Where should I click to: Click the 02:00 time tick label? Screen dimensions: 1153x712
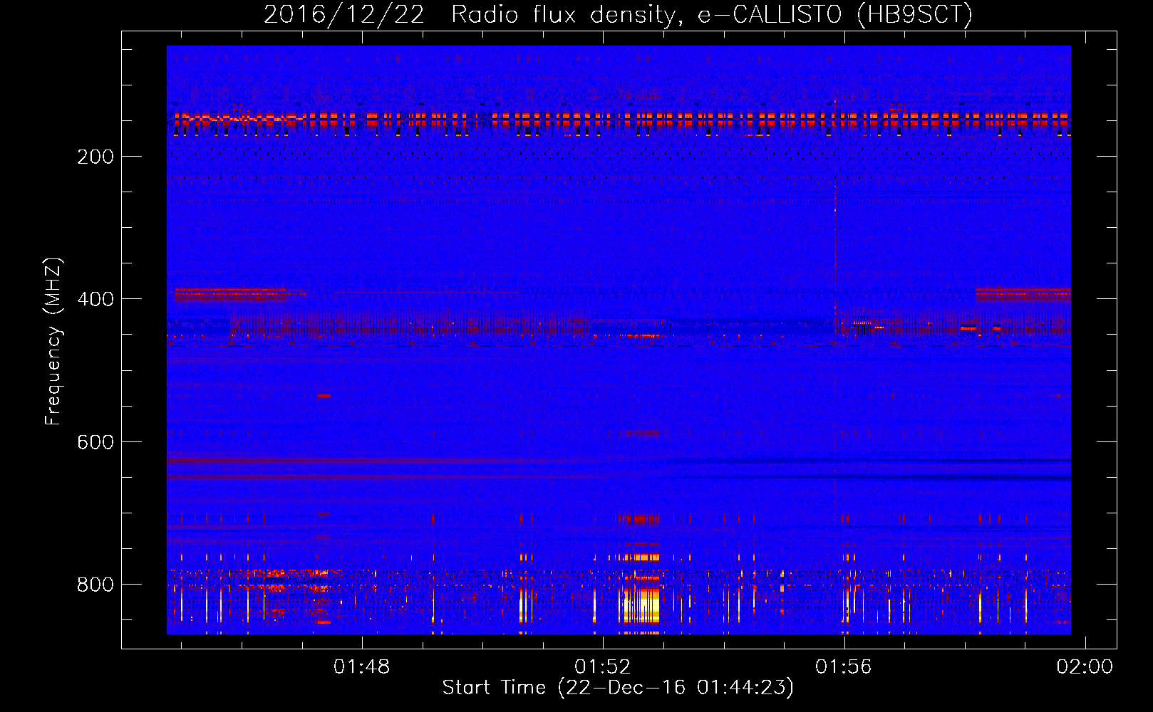(x=1085, y=667)
